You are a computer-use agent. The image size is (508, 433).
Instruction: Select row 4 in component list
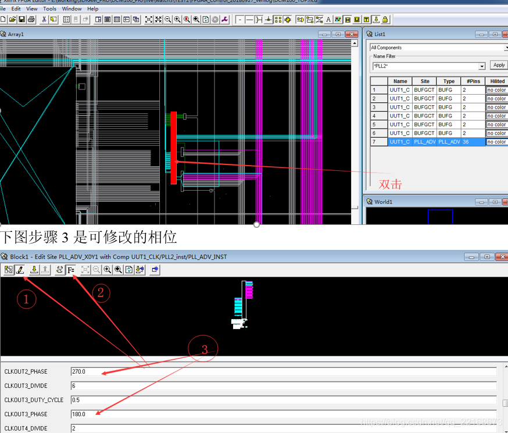click(x=439, y=116)
